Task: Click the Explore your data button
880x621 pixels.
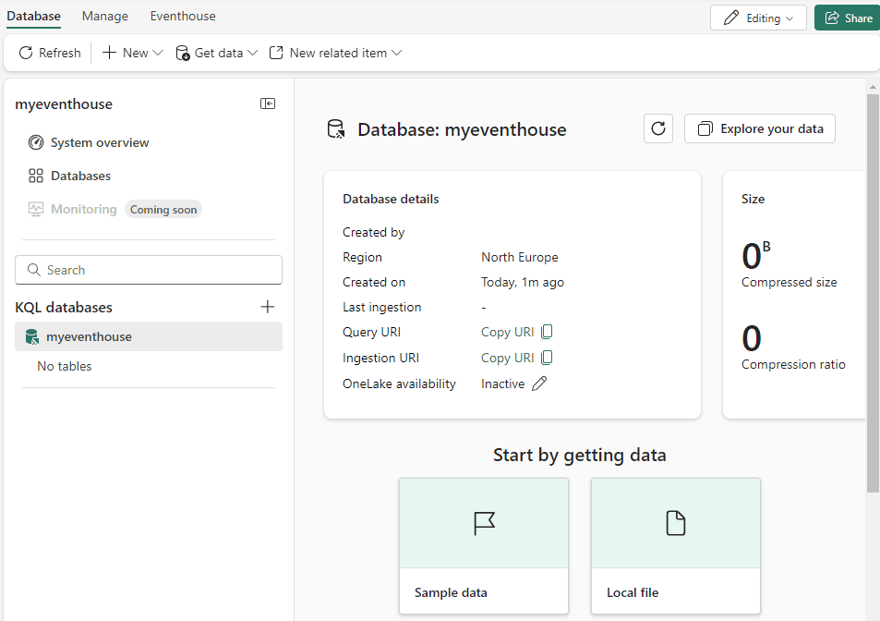Action: coord(760,128)
